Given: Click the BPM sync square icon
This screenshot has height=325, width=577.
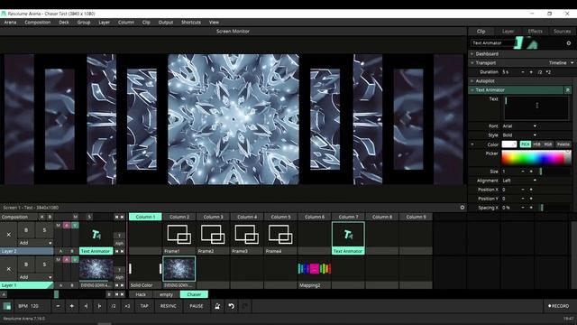Looking at the screenshot, I should click(x=6, y=306).
